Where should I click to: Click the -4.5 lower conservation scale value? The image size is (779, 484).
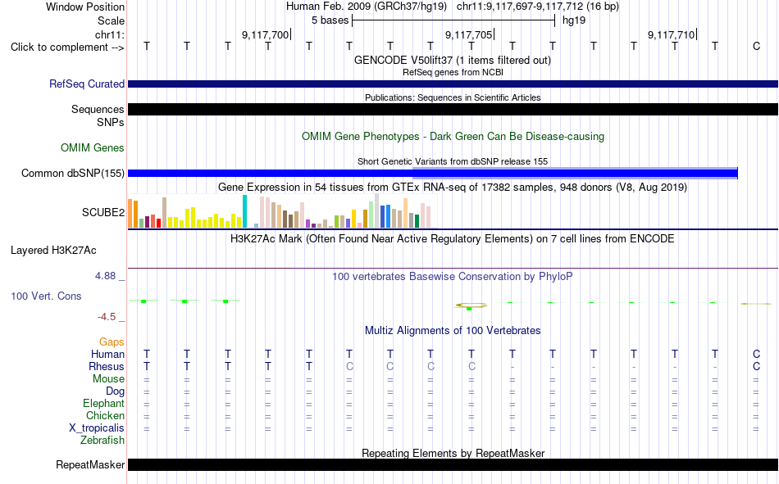(x=107, y=317)
